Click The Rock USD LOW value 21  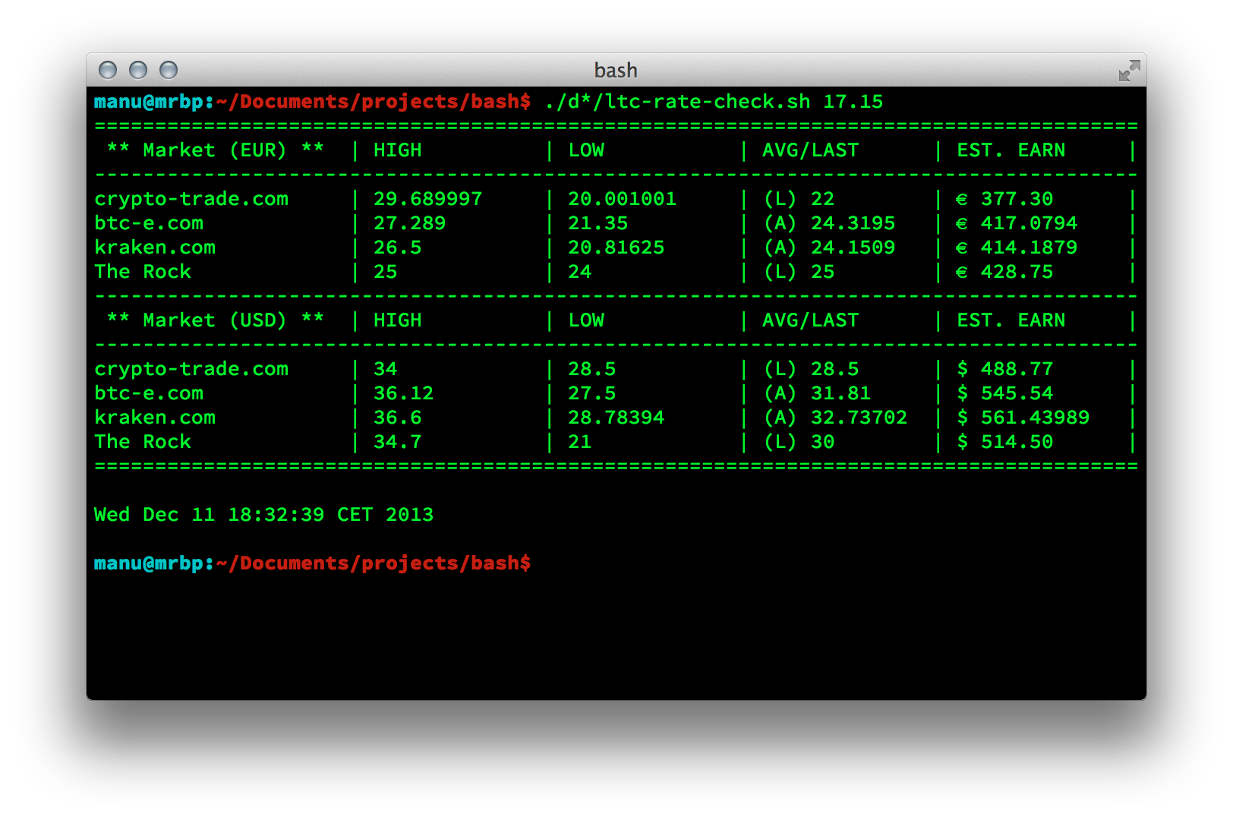click(579, 442)
